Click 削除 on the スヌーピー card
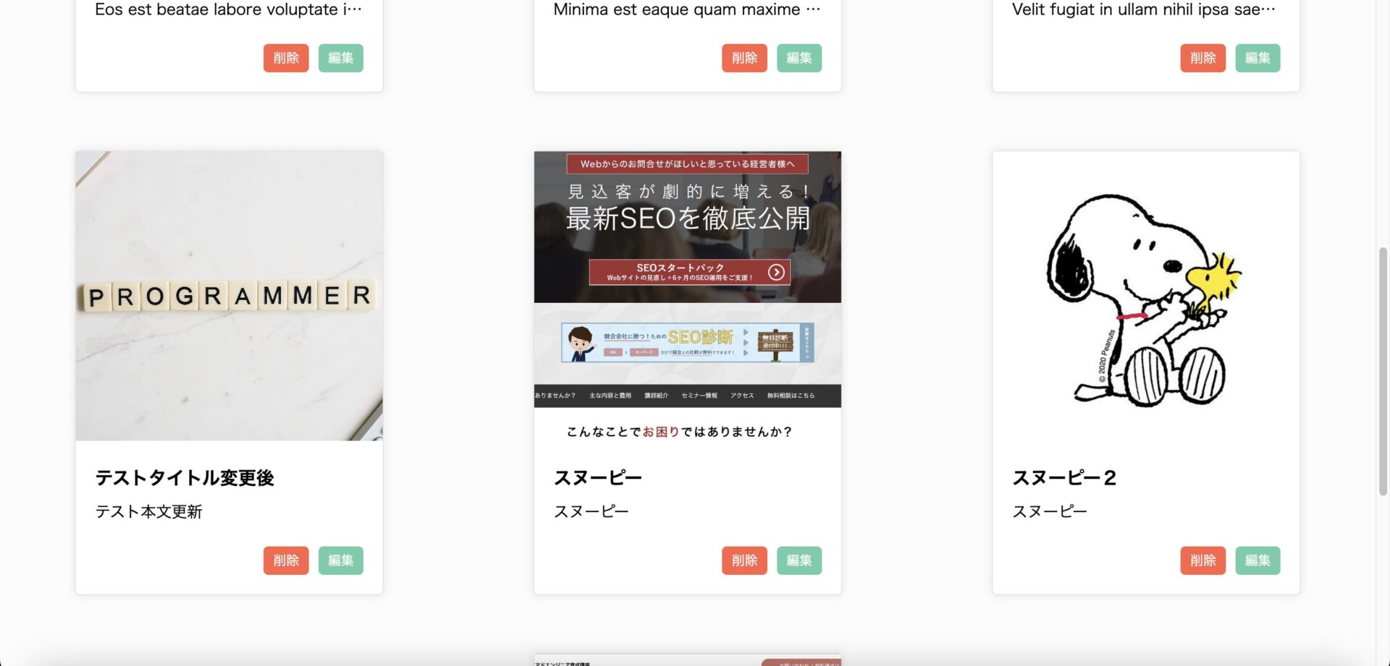Screen dimensions: 1390x666 coord(744,560)
